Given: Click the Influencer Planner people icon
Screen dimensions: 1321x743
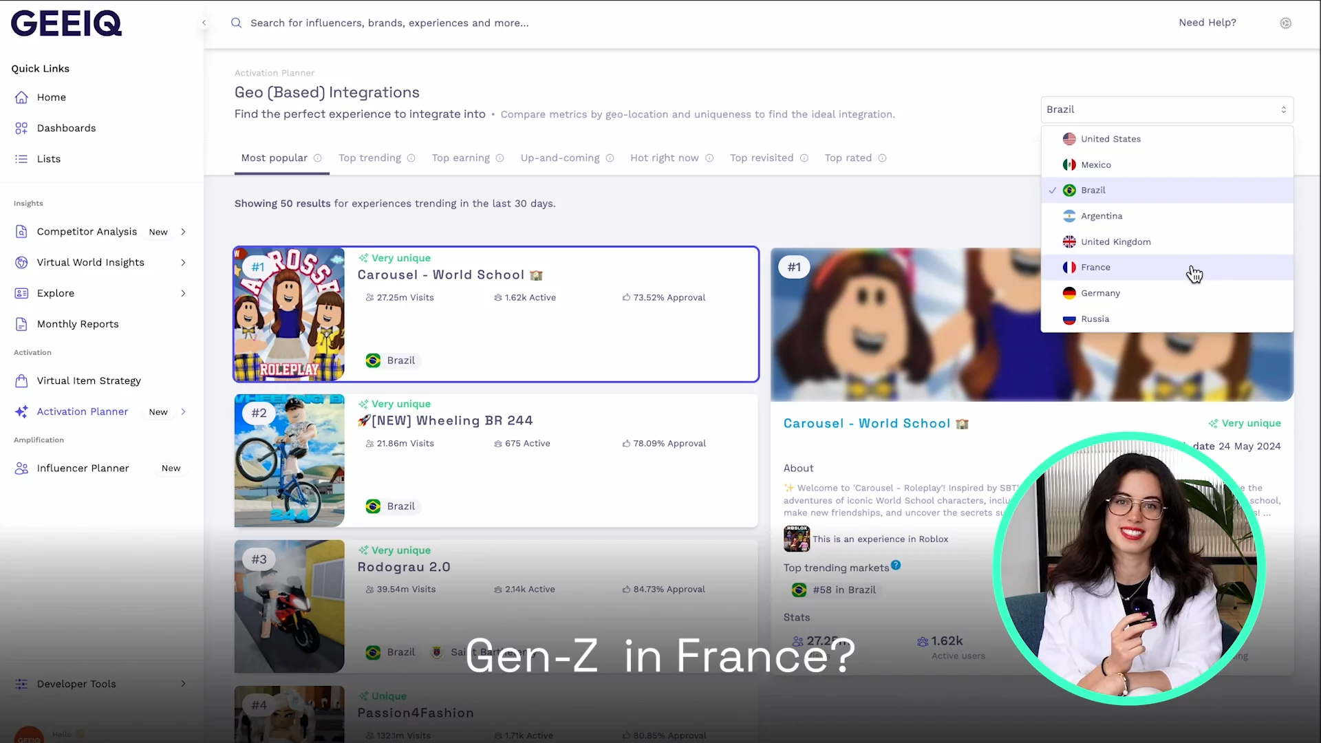Looking at the screenshot, I should [21, 468].
